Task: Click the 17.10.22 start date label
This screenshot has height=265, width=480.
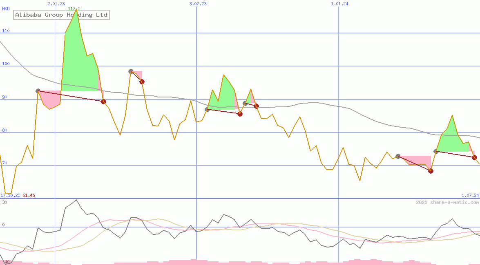Action: click(x=10, y=195)
